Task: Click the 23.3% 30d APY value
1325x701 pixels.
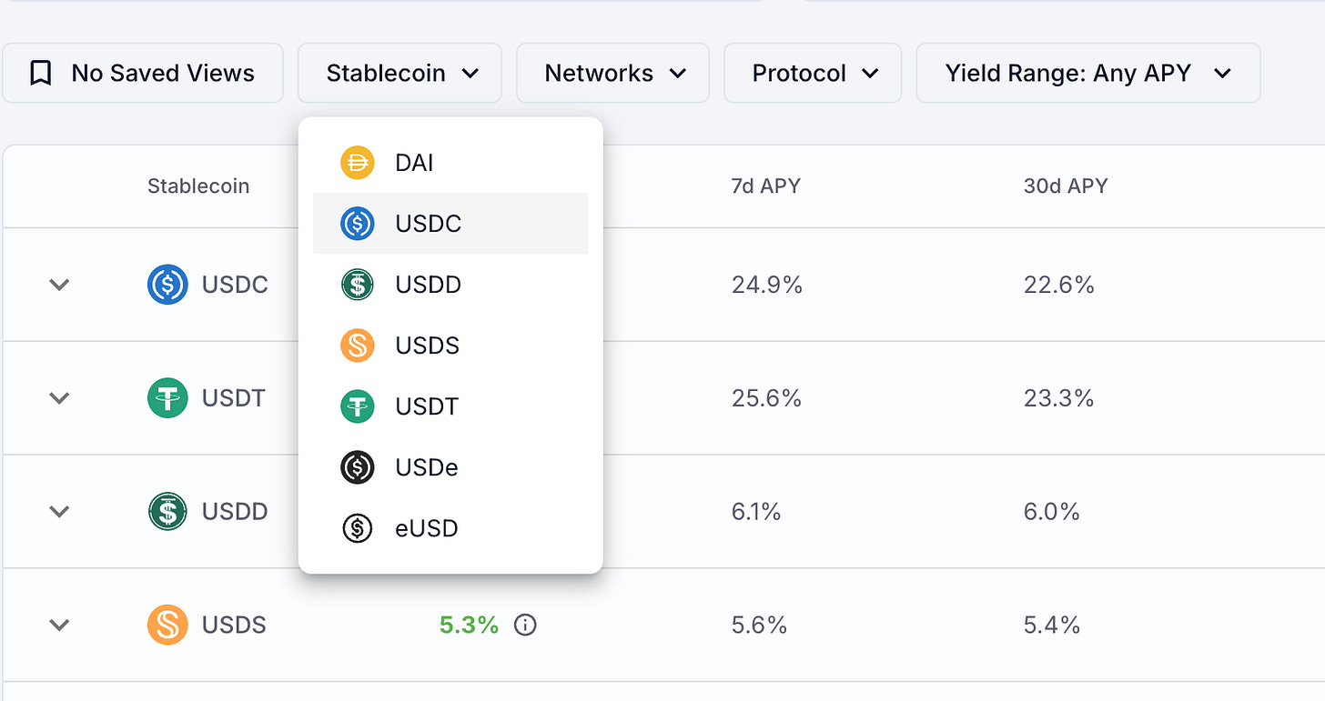Action: [1059, 398]
